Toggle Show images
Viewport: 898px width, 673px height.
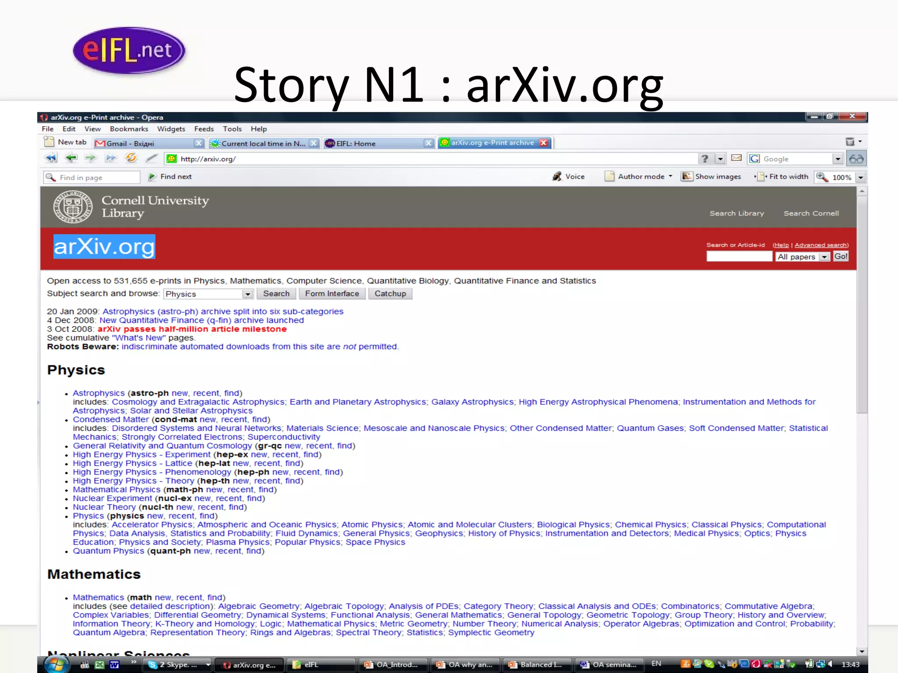[x=711, y=177]
